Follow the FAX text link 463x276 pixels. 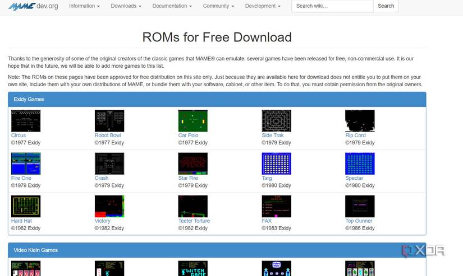[x=267, y=221]
